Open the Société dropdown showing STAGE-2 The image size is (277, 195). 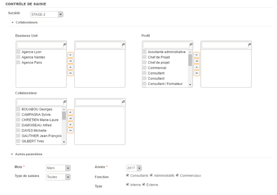[60, 15]
